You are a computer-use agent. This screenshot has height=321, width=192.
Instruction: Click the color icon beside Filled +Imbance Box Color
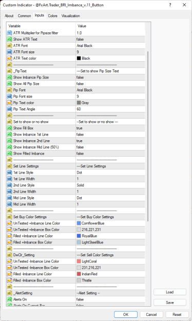[x=9, y=242]
